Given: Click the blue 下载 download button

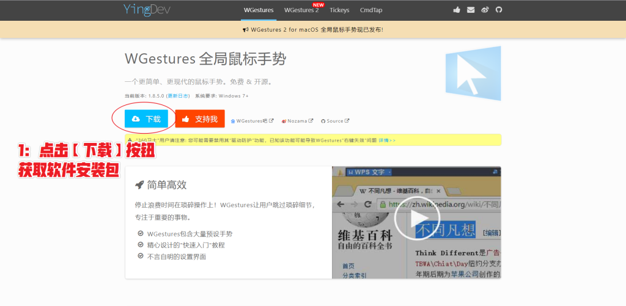Looking at the screenshot, I should point(146,119).
